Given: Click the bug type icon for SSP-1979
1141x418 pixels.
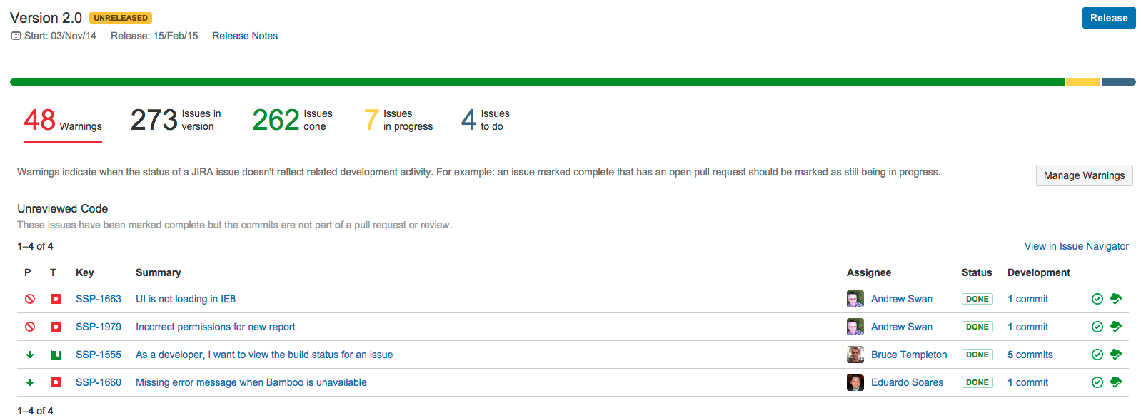Looking at the screenshot, I should click(56, 327).
